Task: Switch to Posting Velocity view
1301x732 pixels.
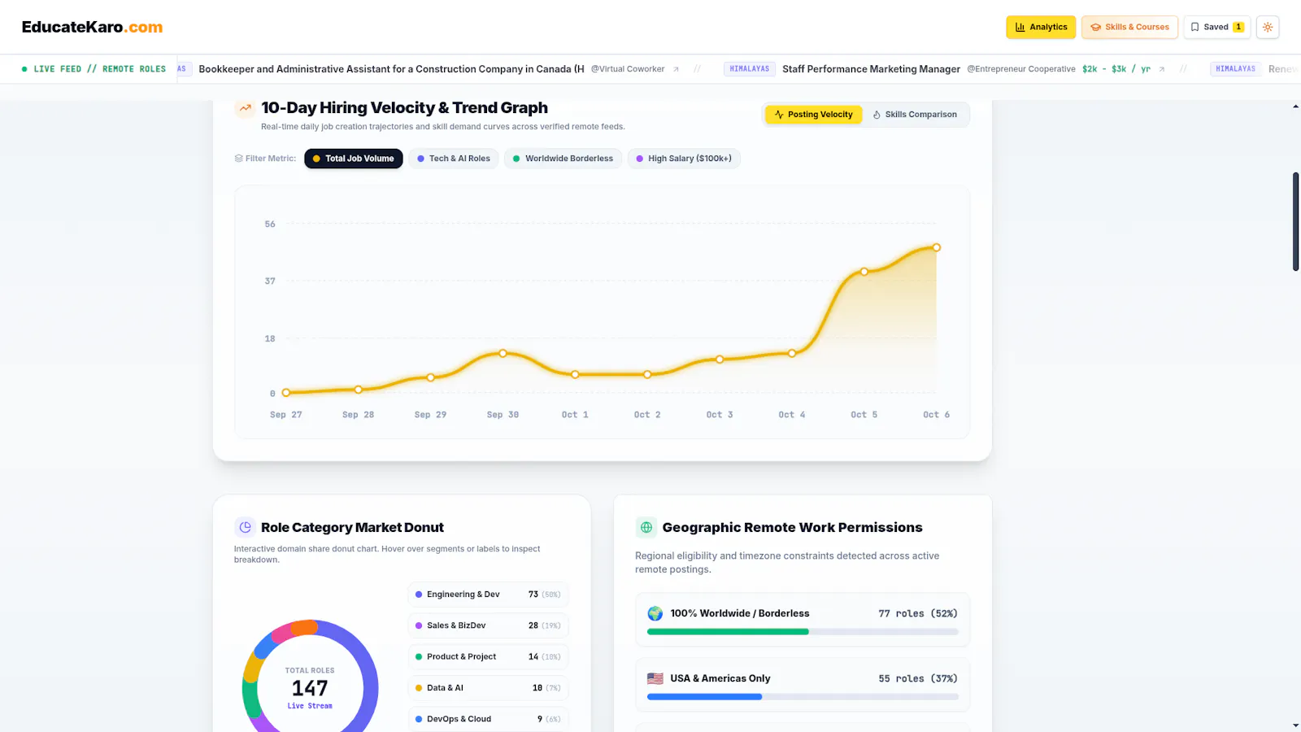Action: coord(813,115)
